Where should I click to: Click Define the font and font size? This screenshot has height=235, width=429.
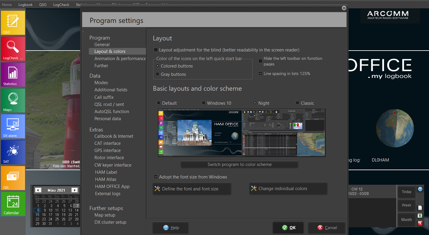tap(192, 189)
